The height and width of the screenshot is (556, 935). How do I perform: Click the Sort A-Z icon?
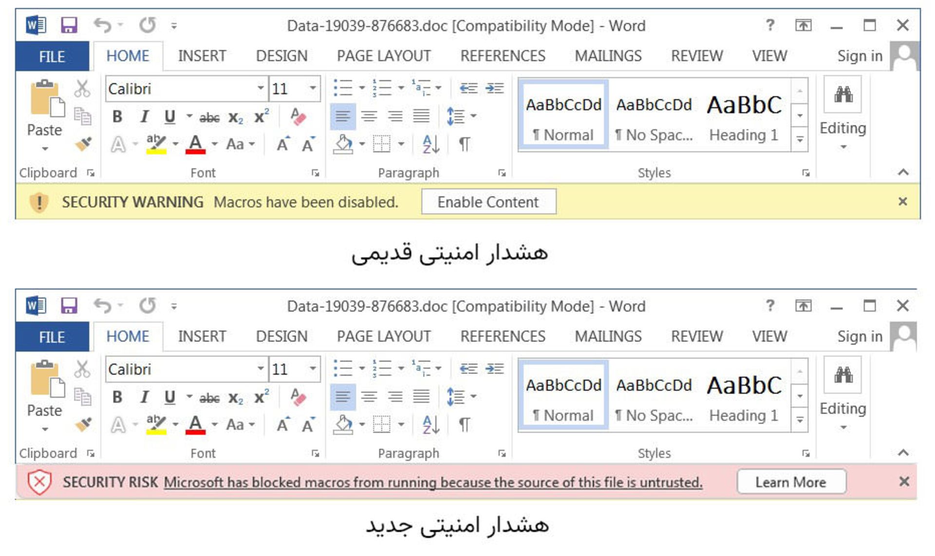click(x=430, y=143)
